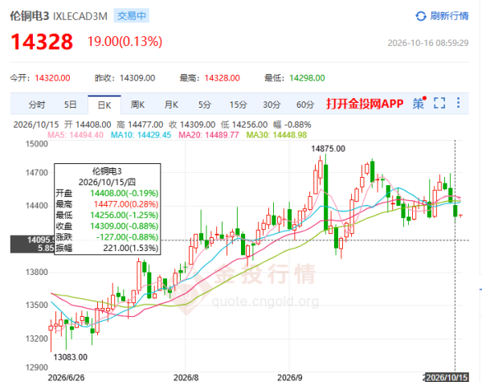Viewport: 482px width, 382px height.
Task: Switch to the 15分 interval tab
Action: [x=239, y=105]
